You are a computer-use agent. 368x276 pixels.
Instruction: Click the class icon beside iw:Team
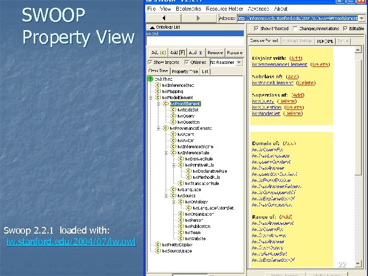click(x=181, y=233)
